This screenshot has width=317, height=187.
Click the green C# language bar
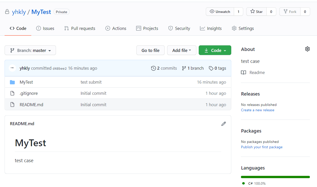pos(275,177)
